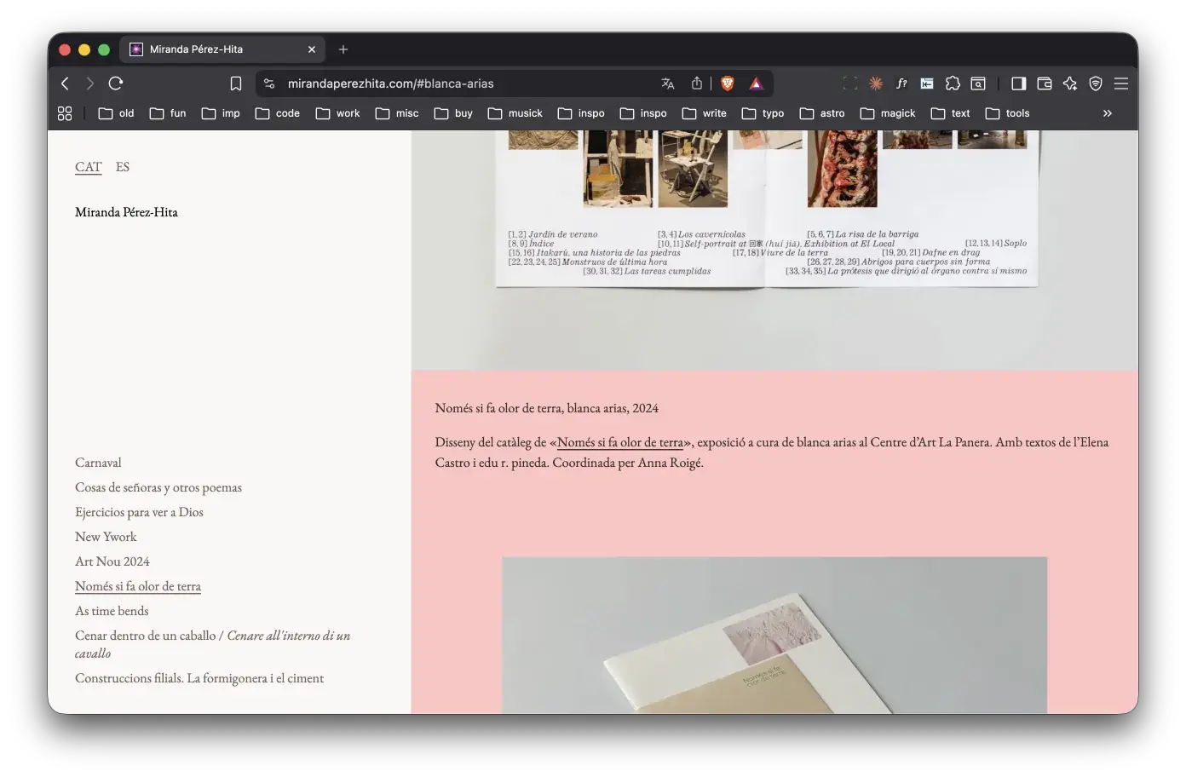The height and width of the screenshot is (777, 1186).
Task: Go to the 'New Ywork' project
Action: tap(106, 537)
